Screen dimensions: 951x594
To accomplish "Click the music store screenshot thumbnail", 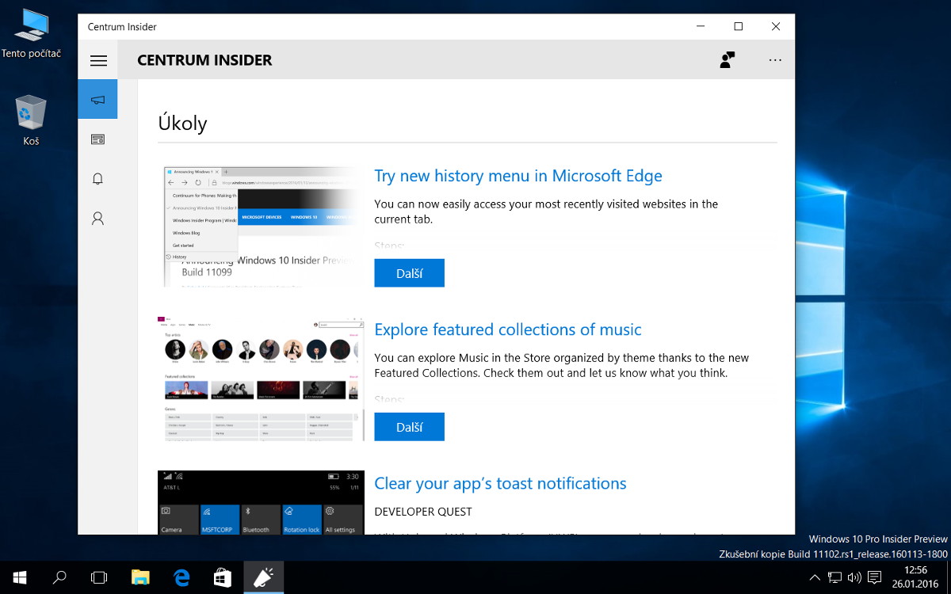I will (x=261, y=379).
